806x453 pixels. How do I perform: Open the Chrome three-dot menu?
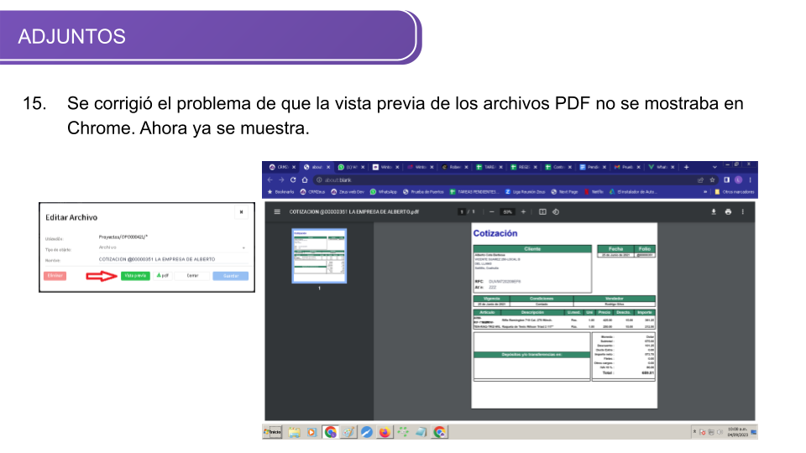750,180
